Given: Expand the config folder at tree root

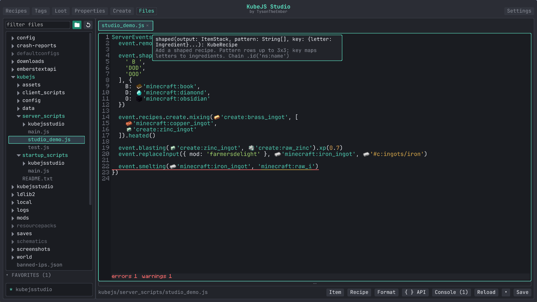Looking at the screenshot, I should 13,38.
